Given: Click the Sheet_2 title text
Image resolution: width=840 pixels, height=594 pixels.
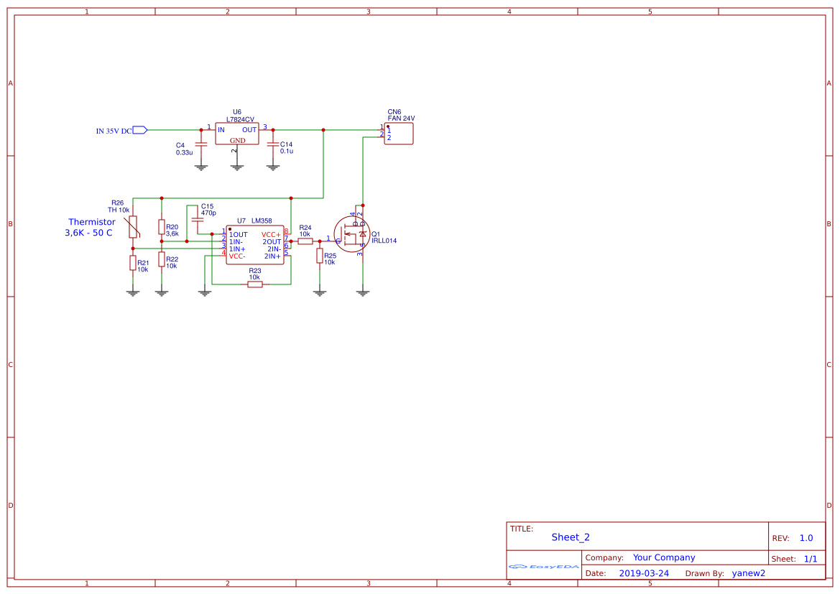Looking at the screenshot, I should 570,537.
